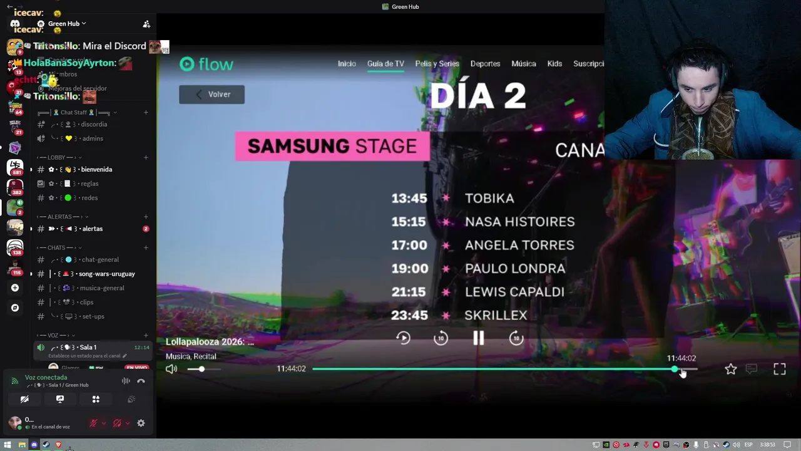The height and width of the screenshot is (451, 801).
Task: Open the microphone input options arrow
Action: (x=104, y=423)
